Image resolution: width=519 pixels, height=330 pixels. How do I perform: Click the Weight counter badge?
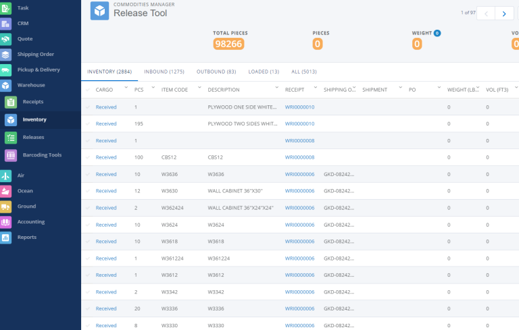coord(417,44)
